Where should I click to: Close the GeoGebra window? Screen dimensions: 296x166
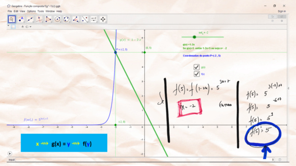pos(284,6)
